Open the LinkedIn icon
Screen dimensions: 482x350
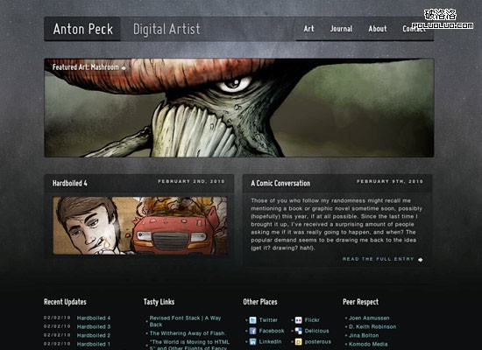click(252, 342)
